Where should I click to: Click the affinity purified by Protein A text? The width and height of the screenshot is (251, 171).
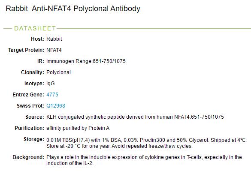coord(78,128)
